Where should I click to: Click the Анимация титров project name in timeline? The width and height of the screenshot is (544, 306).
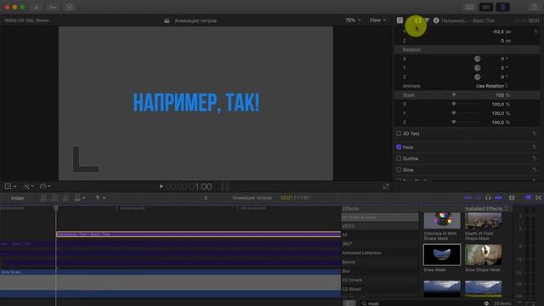click(252, 198)
